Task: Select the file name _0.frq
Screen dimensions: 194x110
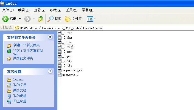Action: [67, 47]
